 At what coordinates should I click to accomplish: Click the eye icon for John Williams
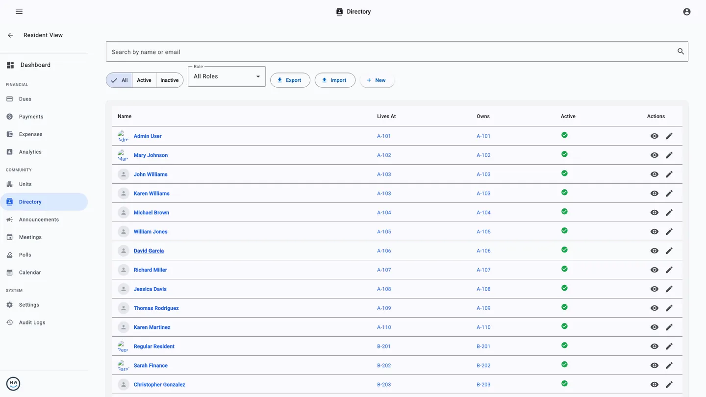[655, 174]
